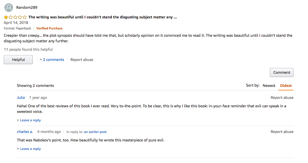Viewport: 308px width, 163px height.
Task: Click the empty fifth rating star
Action: [24, 17]
